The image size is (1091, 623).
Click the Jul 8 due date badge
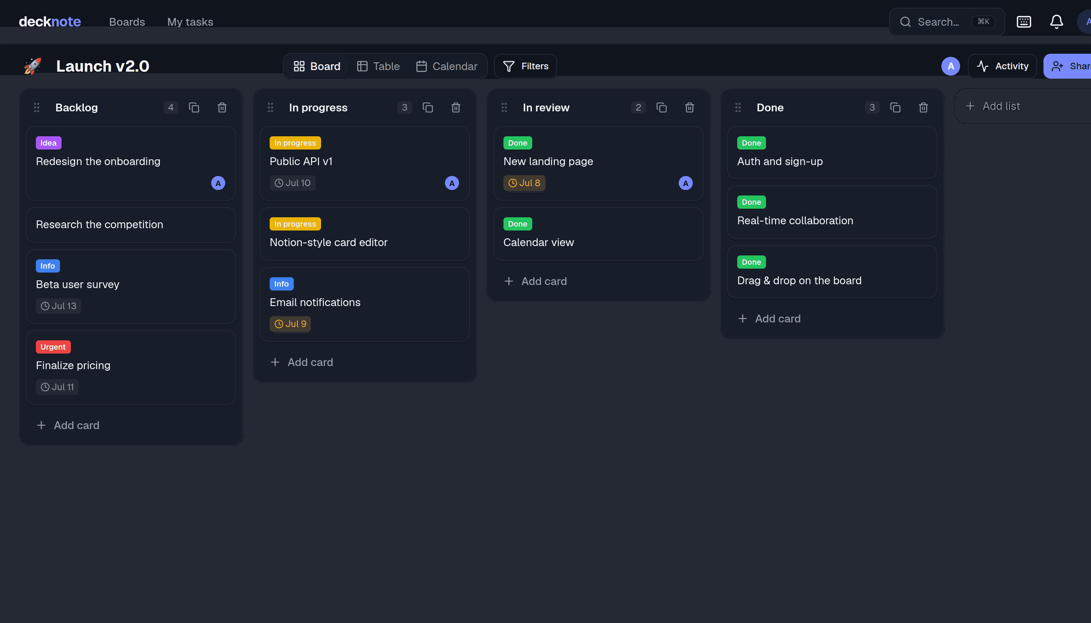tap(524, 183)
